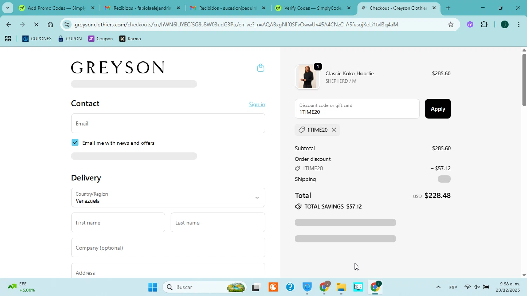Show hidden system tray icons
The height and width of the screenshot is (296, 527).
click(438, 287)
